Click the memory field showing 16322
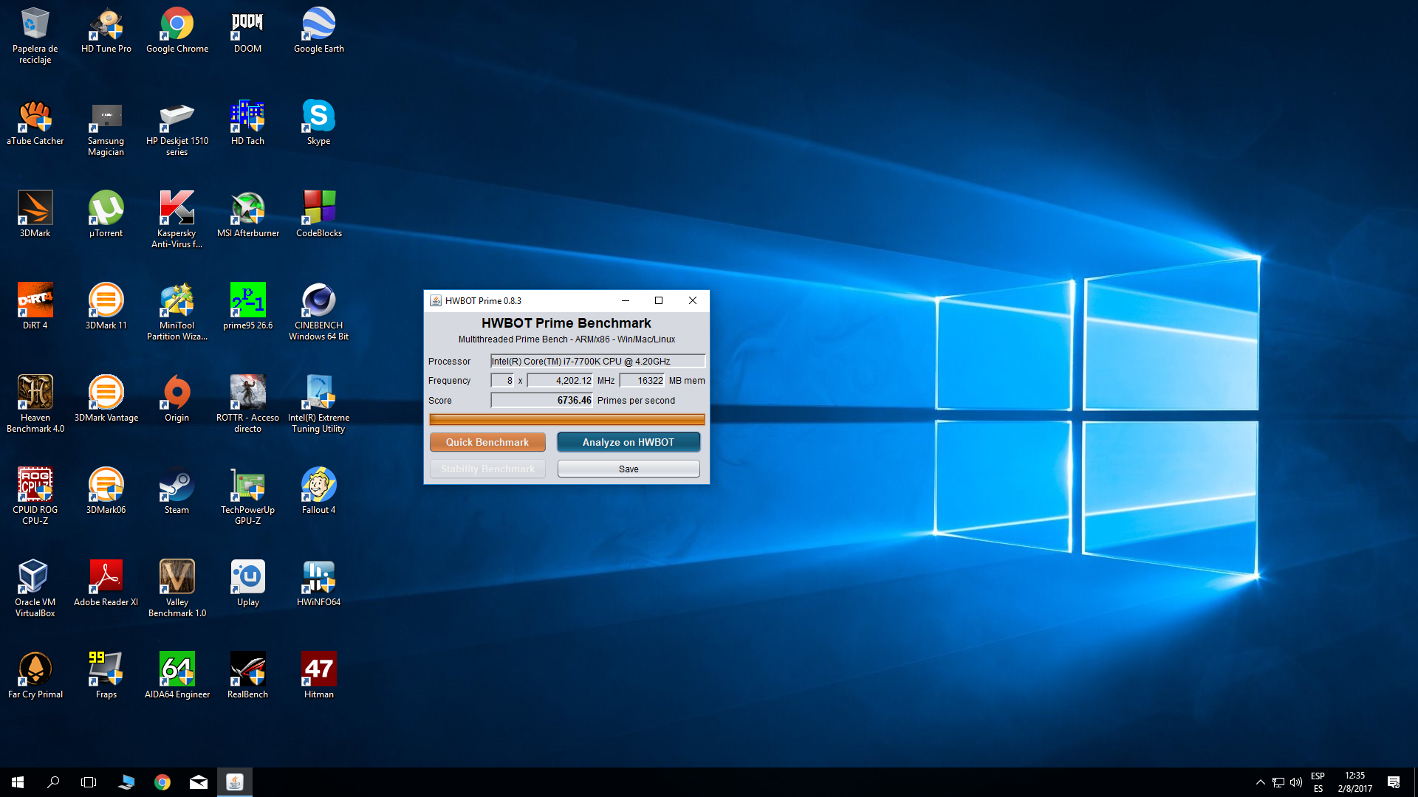 pos(642,380)
